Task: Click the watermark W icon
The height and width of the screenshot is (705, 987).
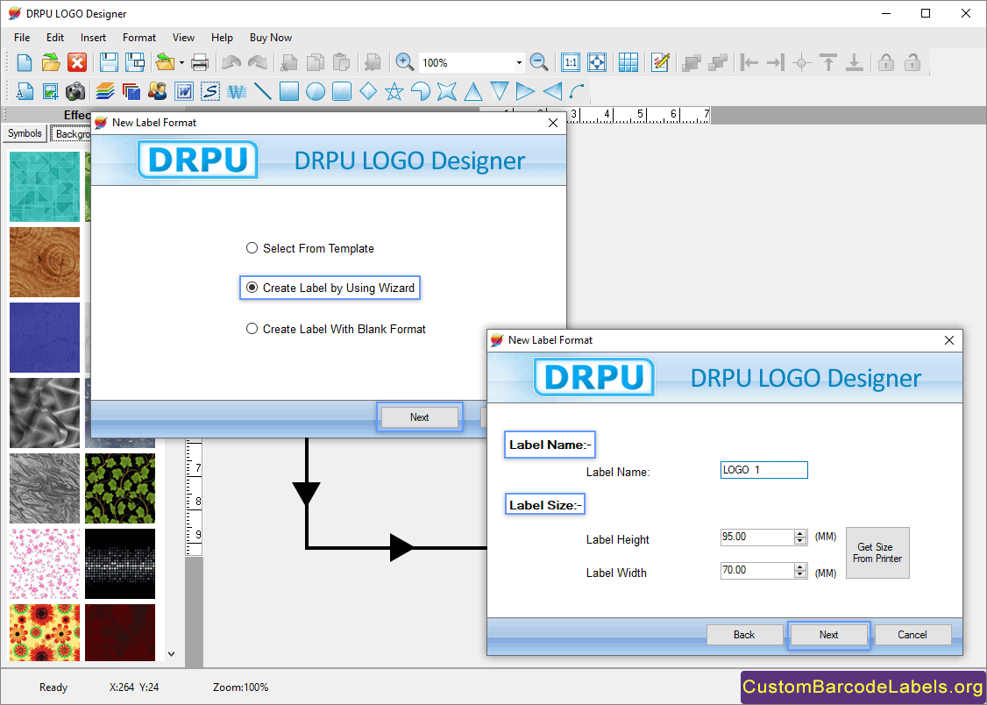Action: click(237, 92)
